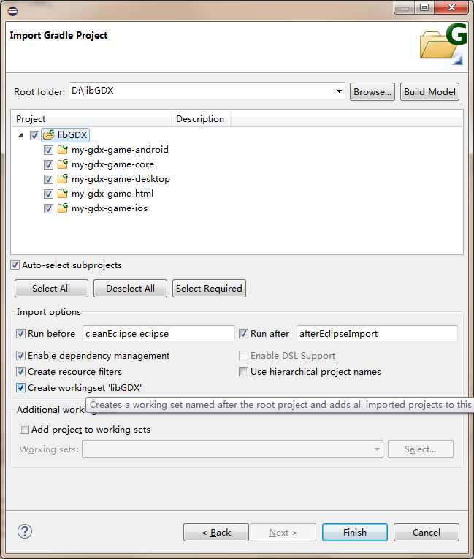Uncheck the my-gdx-game-html checkbox
The width and height of the screenshot is (474, 559).
[x=48, y=194]
